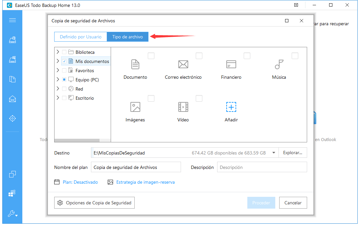
Task: Check the Vídeo checkbox
Action: coord(199,98)
